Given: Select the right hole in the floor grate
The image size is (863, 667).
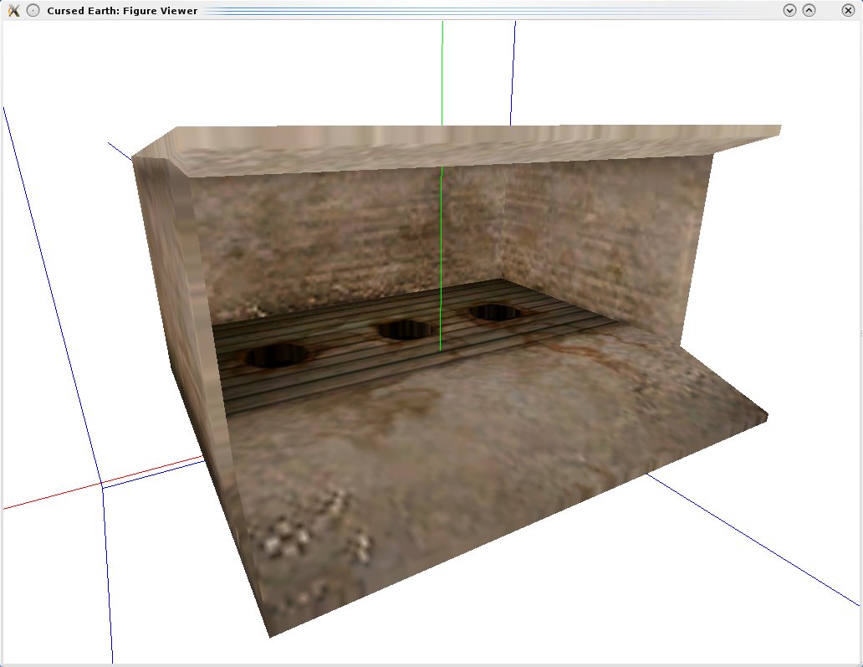Looking at the screenshot, I should coord(494,312).
